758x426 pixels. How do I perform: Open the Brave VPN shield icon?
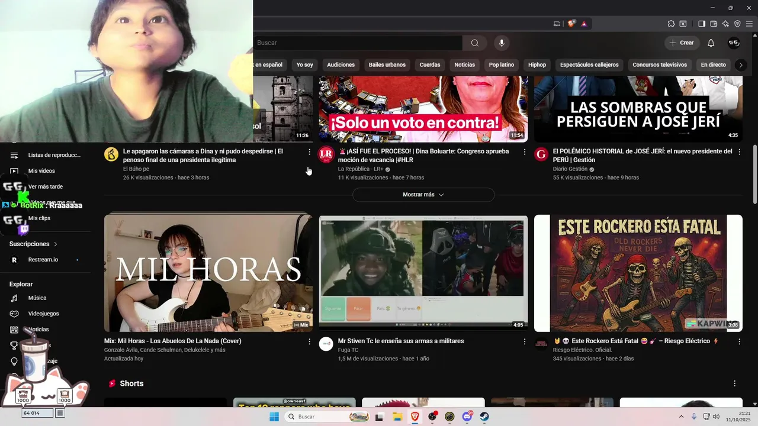(737, 24)
